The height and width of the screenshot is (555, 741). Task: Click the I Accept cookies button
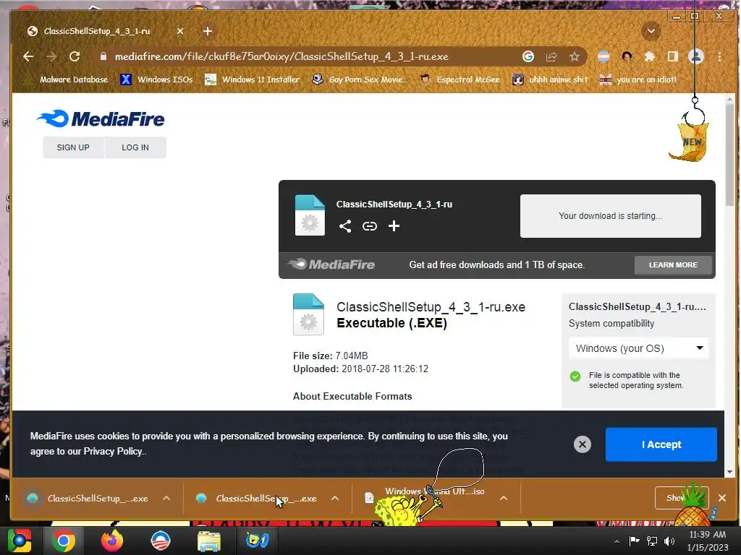661,444
